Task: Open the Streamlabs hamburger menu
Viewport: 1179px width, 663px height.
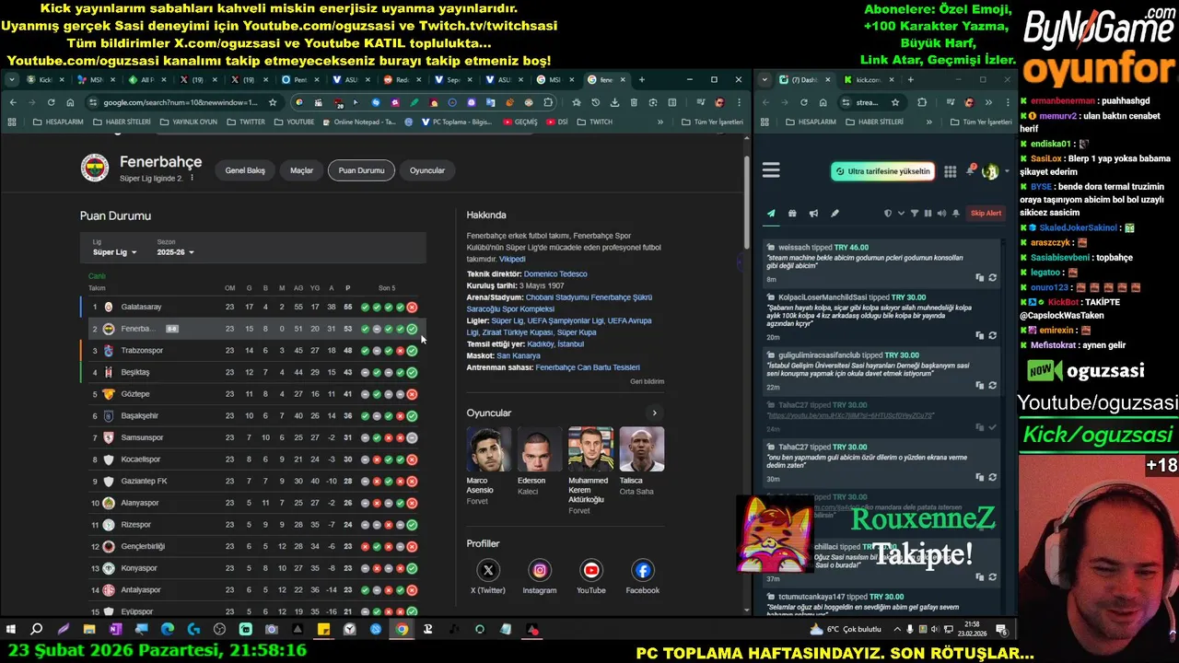Action: pos(771,170)
